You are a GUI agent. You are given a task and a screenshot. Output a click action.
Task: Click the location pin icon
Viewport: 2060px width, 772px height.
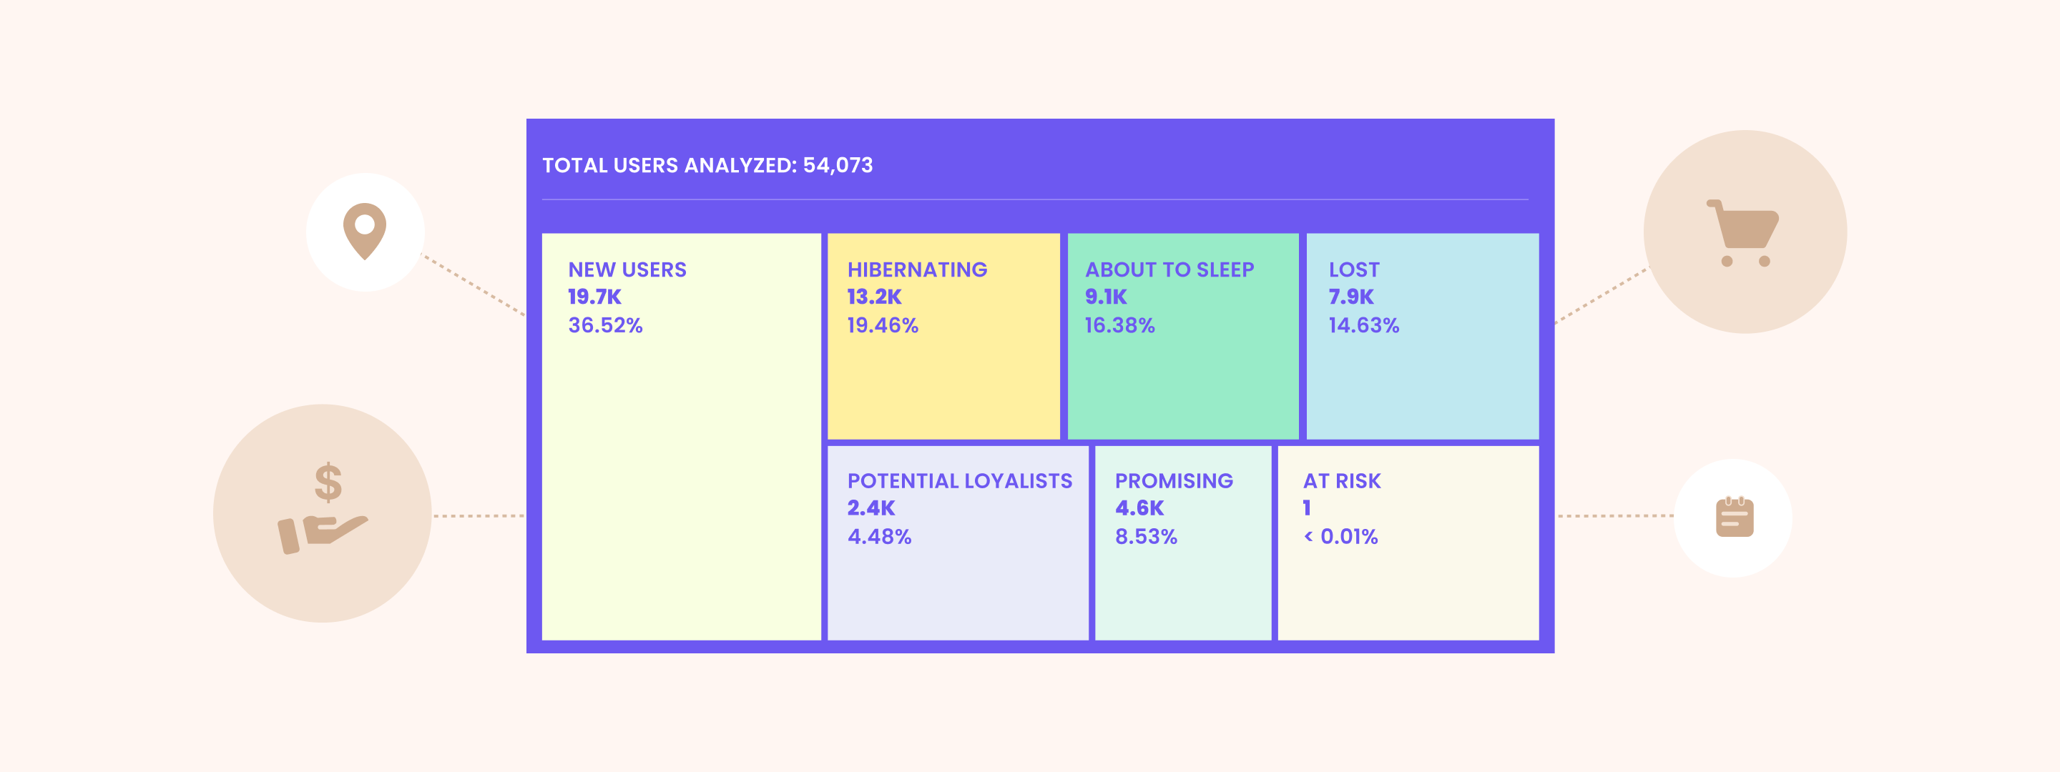click(x=365, y=231)
